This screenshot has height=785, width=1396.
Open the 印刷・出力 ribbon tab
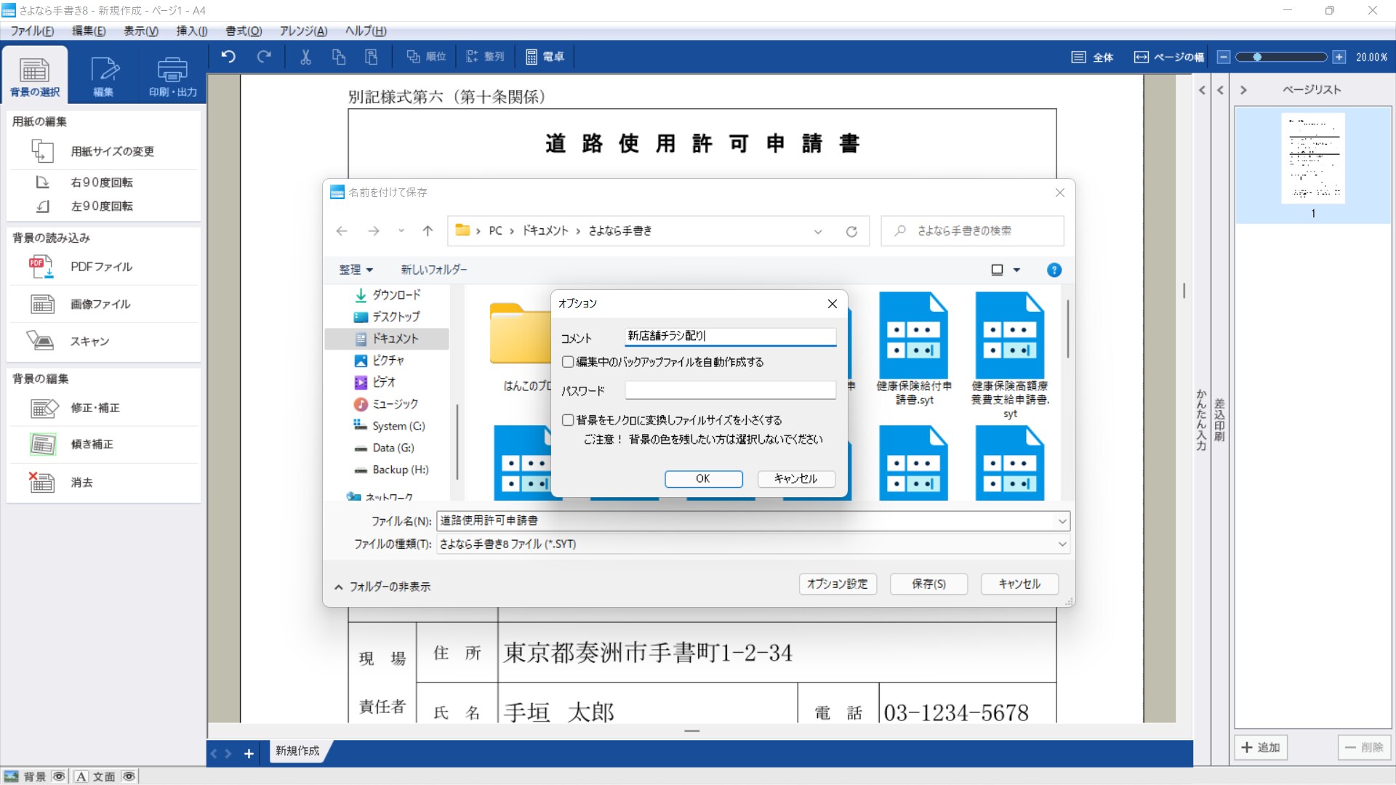pos(173,75)
